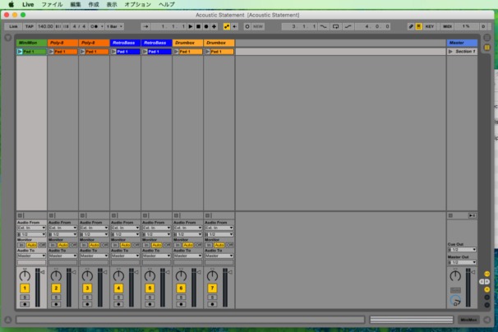Toggle Detail View arrow at bottom right
This screenshot has height=332, width=498.
tap(486, 320)
